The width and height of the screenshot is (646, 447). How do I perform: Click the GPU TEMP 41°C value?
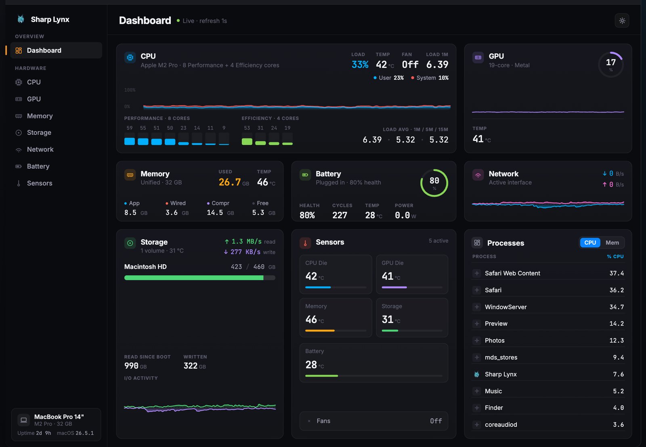point(482,139)
